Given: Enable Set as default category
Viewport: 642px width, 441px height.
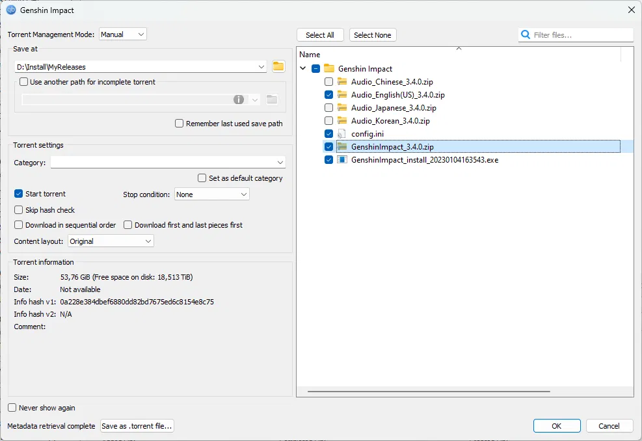Looking at the screenshot, I should coord(202,178).
